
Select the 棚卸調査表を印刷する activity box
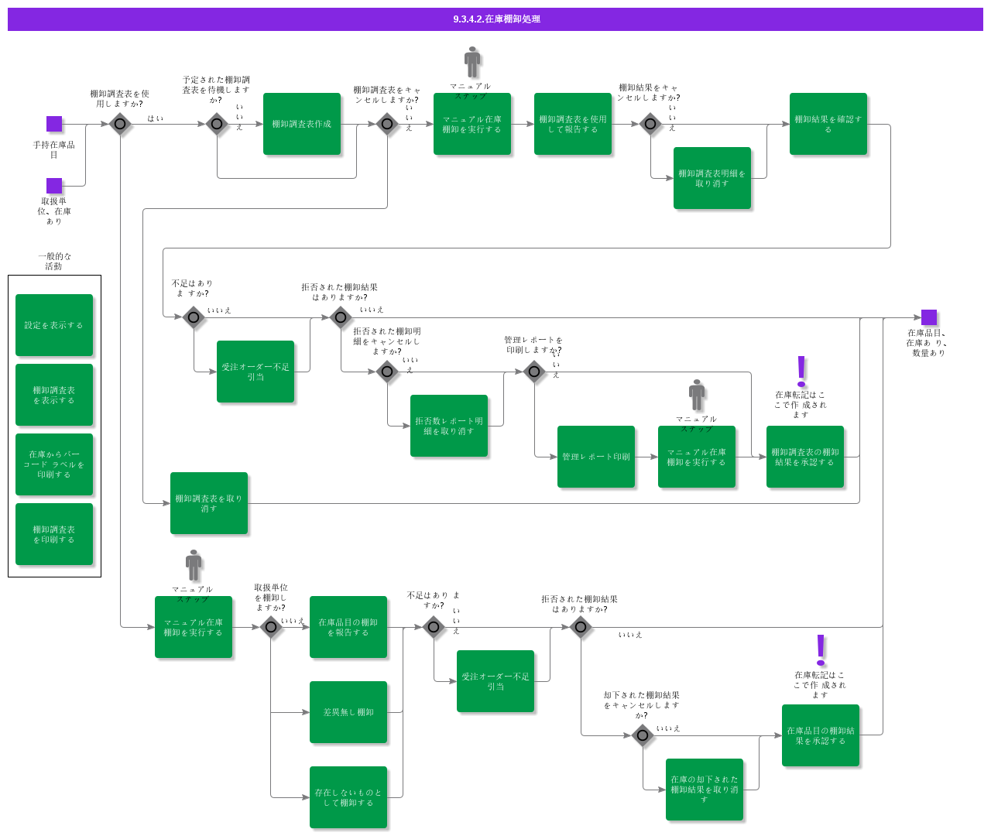54,534
